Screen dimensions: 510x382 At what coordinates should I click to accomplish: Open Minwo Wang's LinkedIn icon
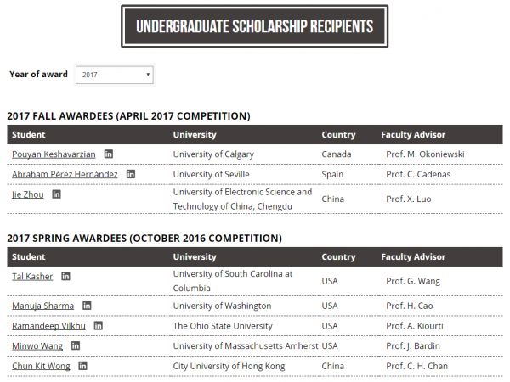coord(76,345)
